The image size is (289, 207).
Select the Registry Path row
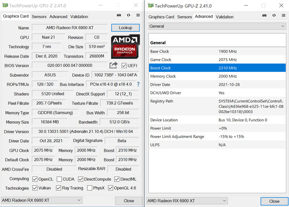[217, 106]
